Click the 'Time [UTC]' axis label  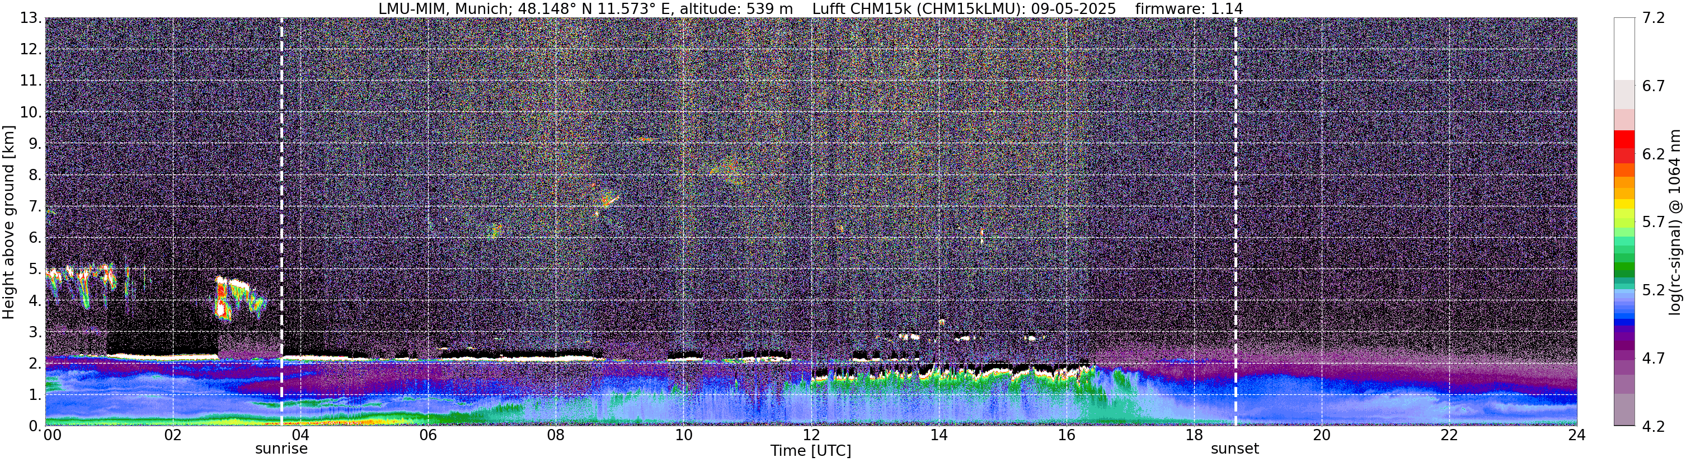tap(810, 451)
